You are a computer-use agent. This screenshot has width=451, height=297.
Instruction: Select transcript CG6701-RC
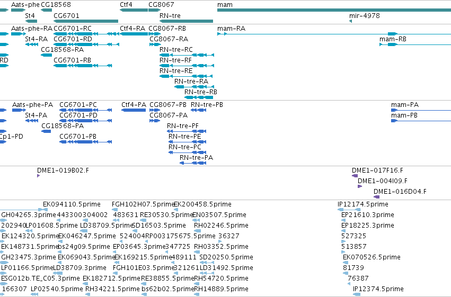point(86,34)
